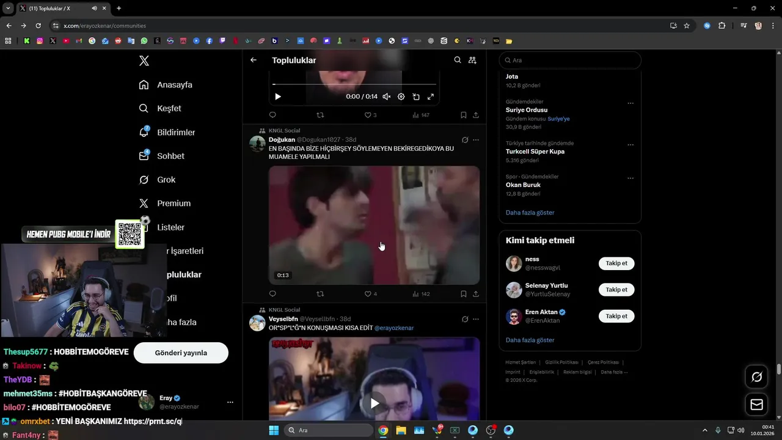
Task: Like the top video post with 3 likes
Action: coord(370,115)
